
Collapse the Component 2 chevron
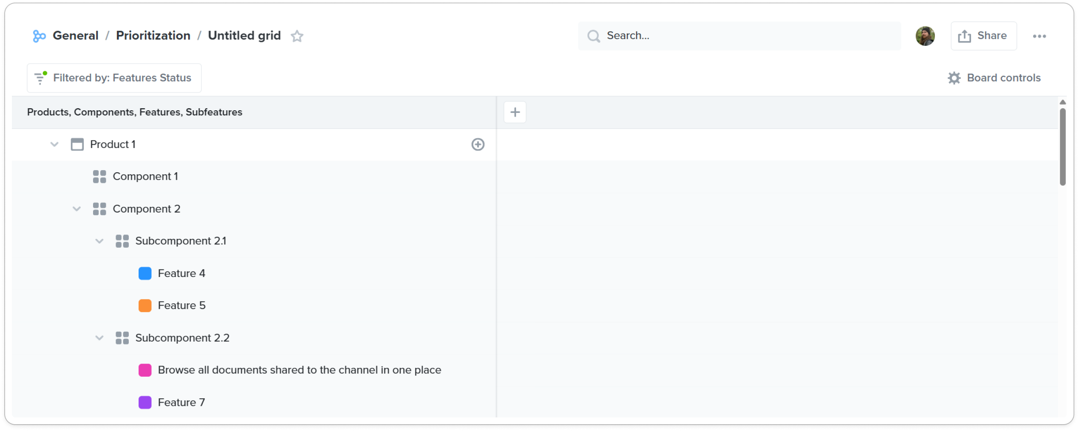click(x=76, y=209)
